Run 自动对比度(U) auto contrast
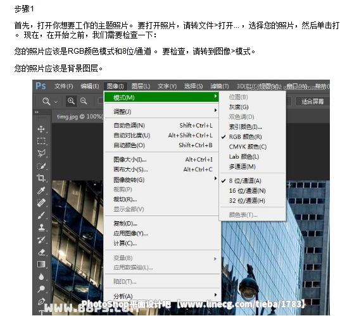This screenshot has height=316, width=340. point(161,135)
